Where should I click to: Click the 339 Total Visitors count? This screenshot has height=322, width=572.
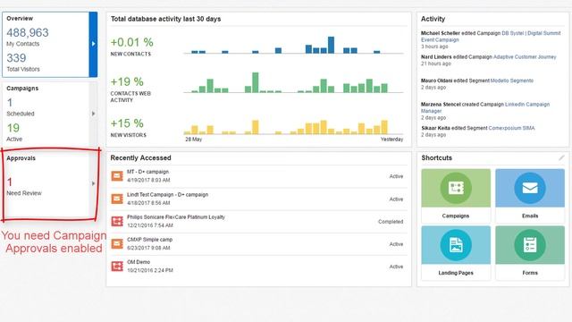click(16, 57)
